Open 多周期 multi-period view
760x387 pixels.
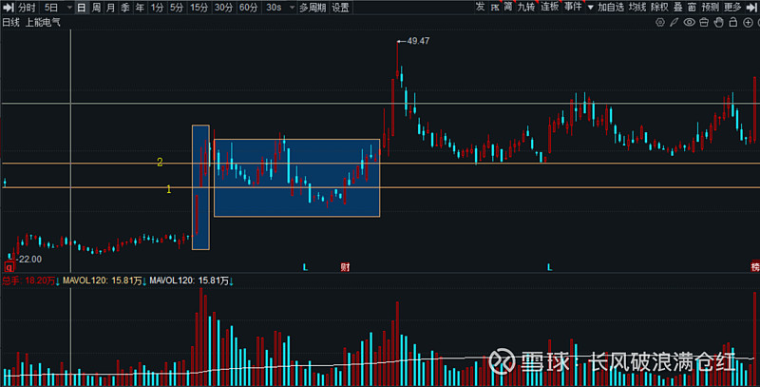pyautogui.click(x=313, y=8)
